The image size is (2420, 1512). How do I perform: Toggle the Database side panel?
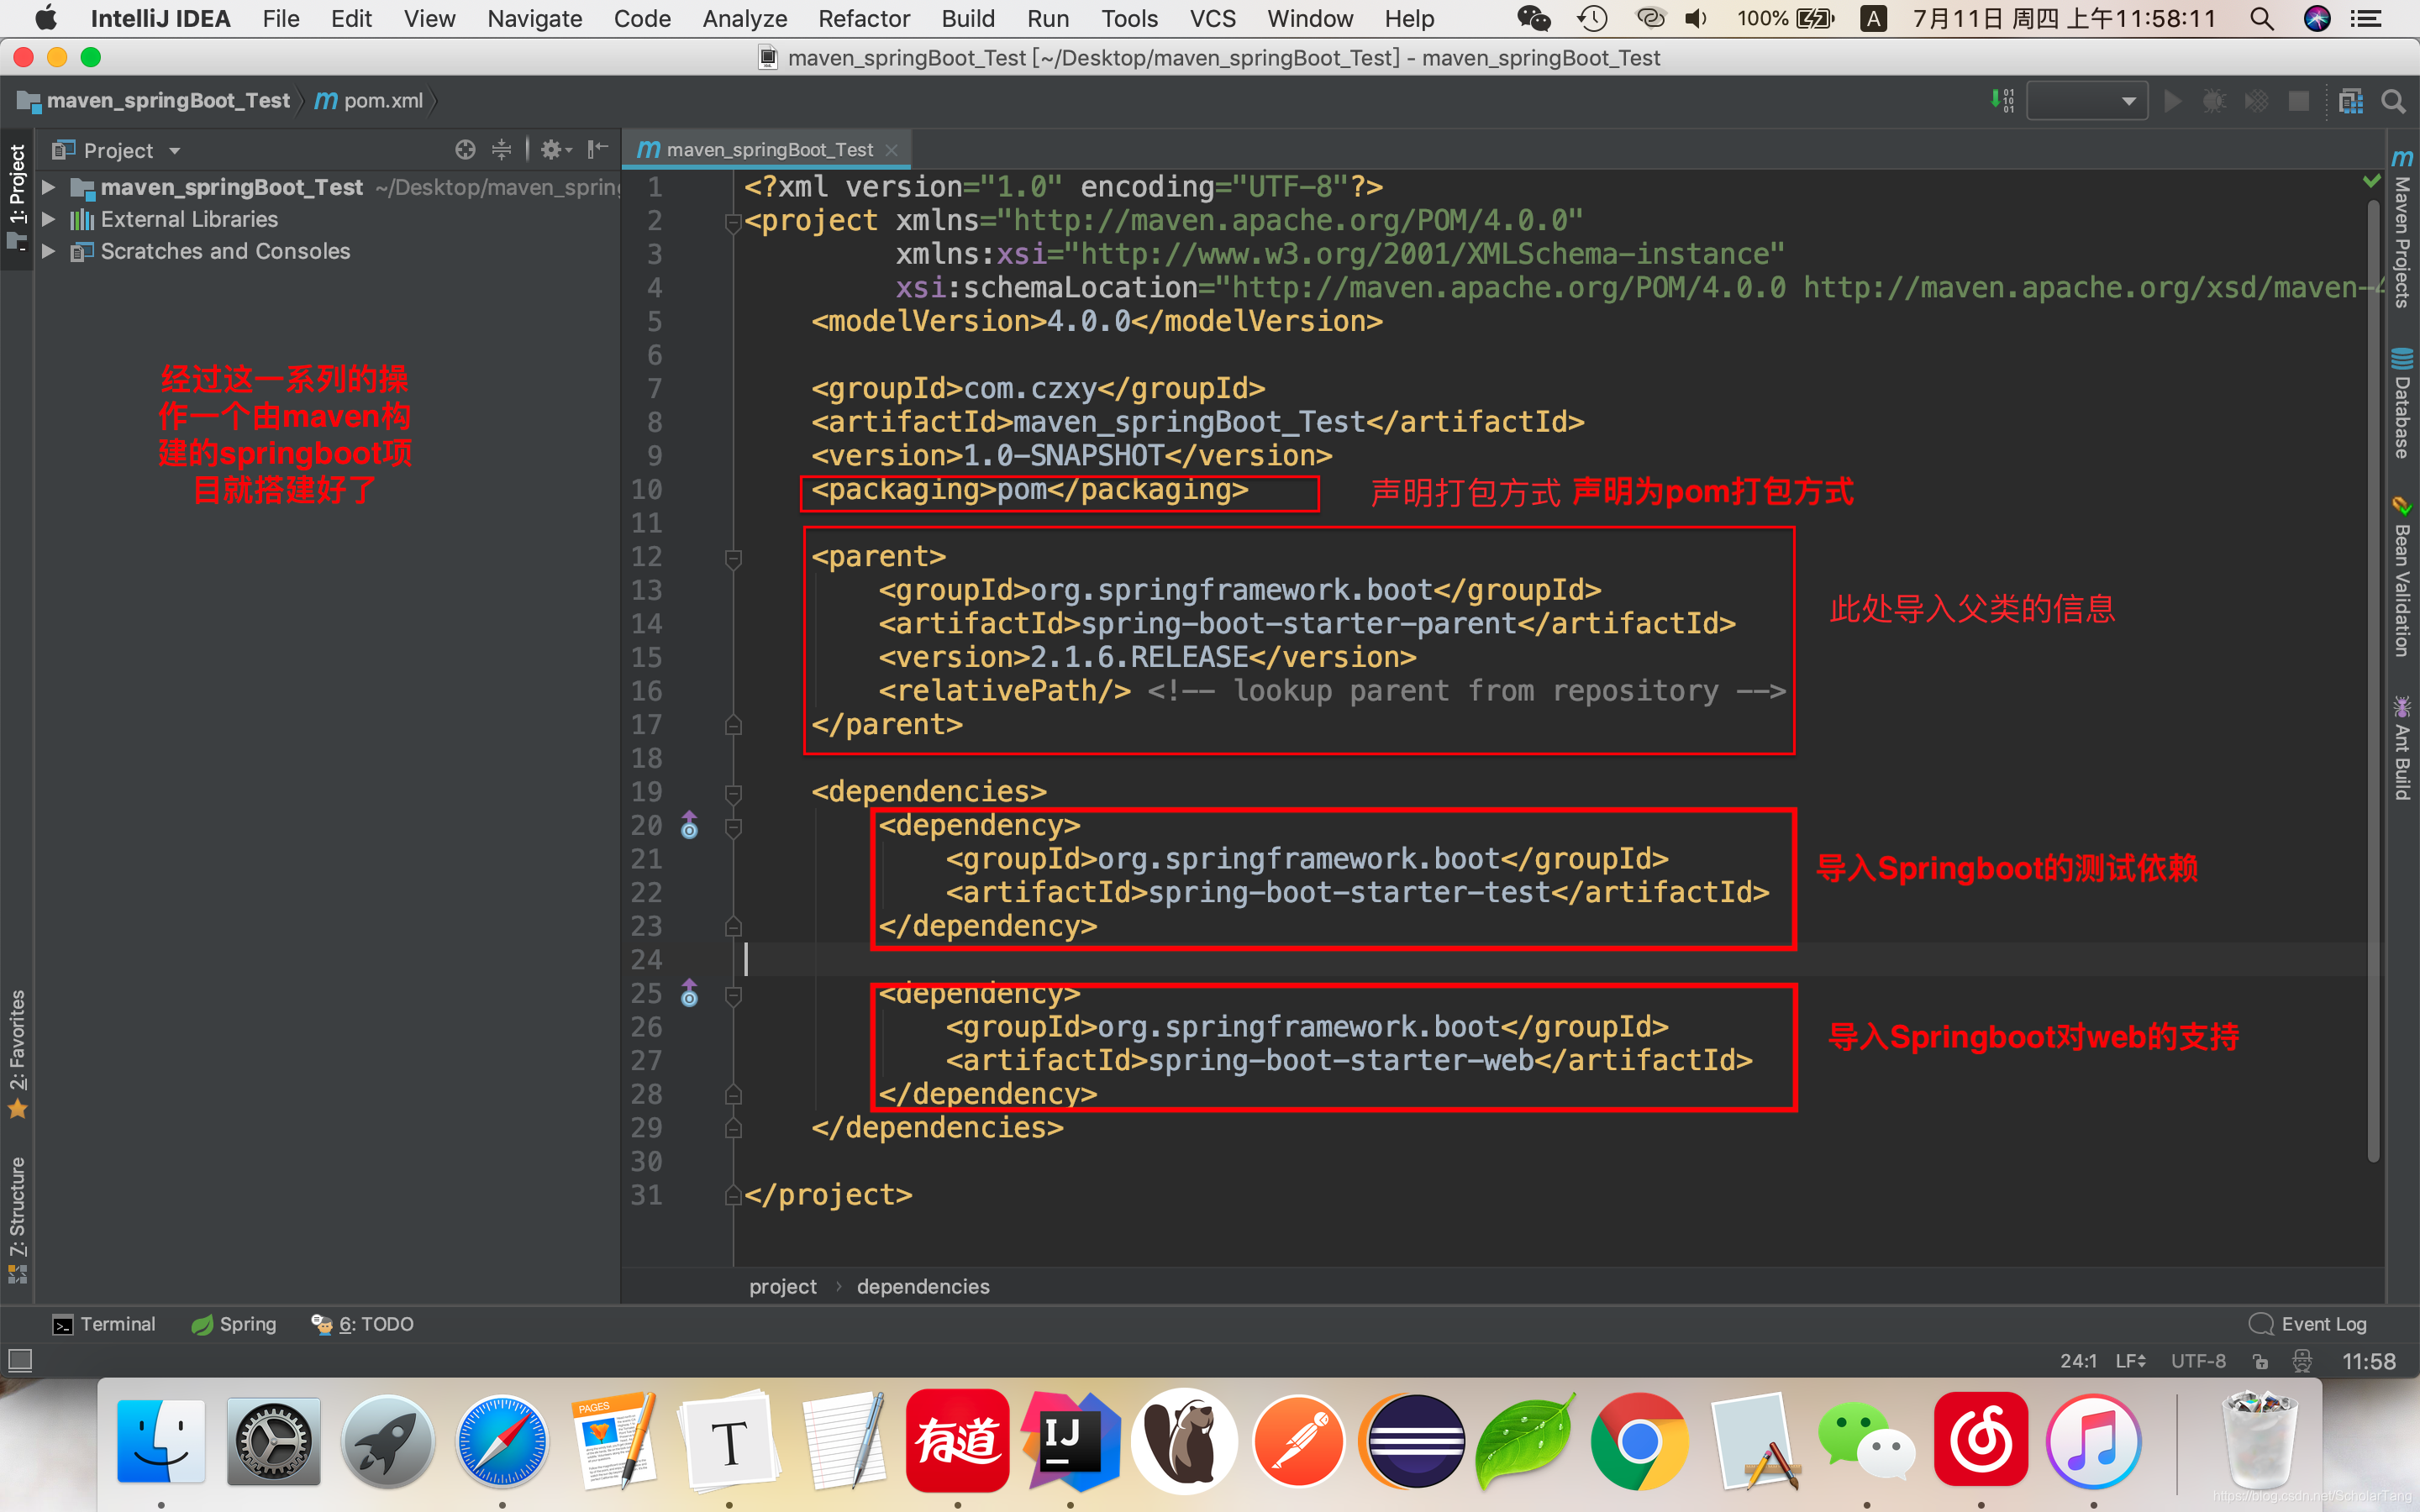(x=2402, y=403)
